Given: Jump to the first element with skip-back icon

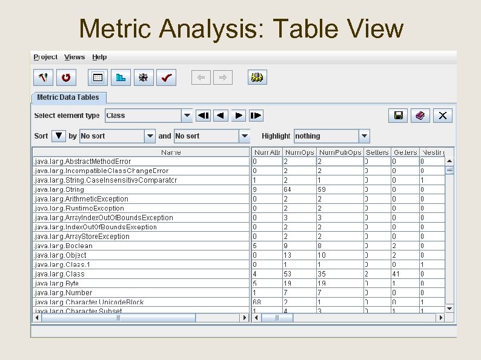Looking at the screenshot, I should 204,116.
